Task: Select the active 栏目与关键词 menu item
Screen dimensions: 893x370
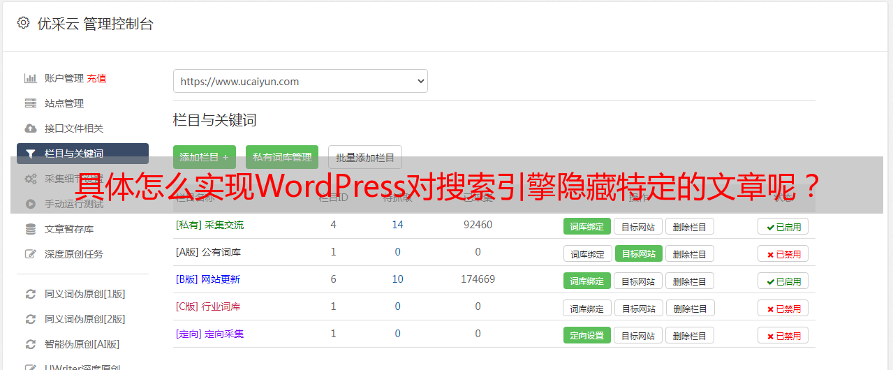Action: pos(82,154)
